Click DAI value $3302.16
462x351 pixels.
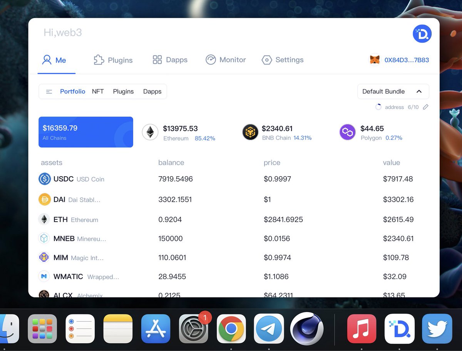pyautogui.click(x=398, y=199)
